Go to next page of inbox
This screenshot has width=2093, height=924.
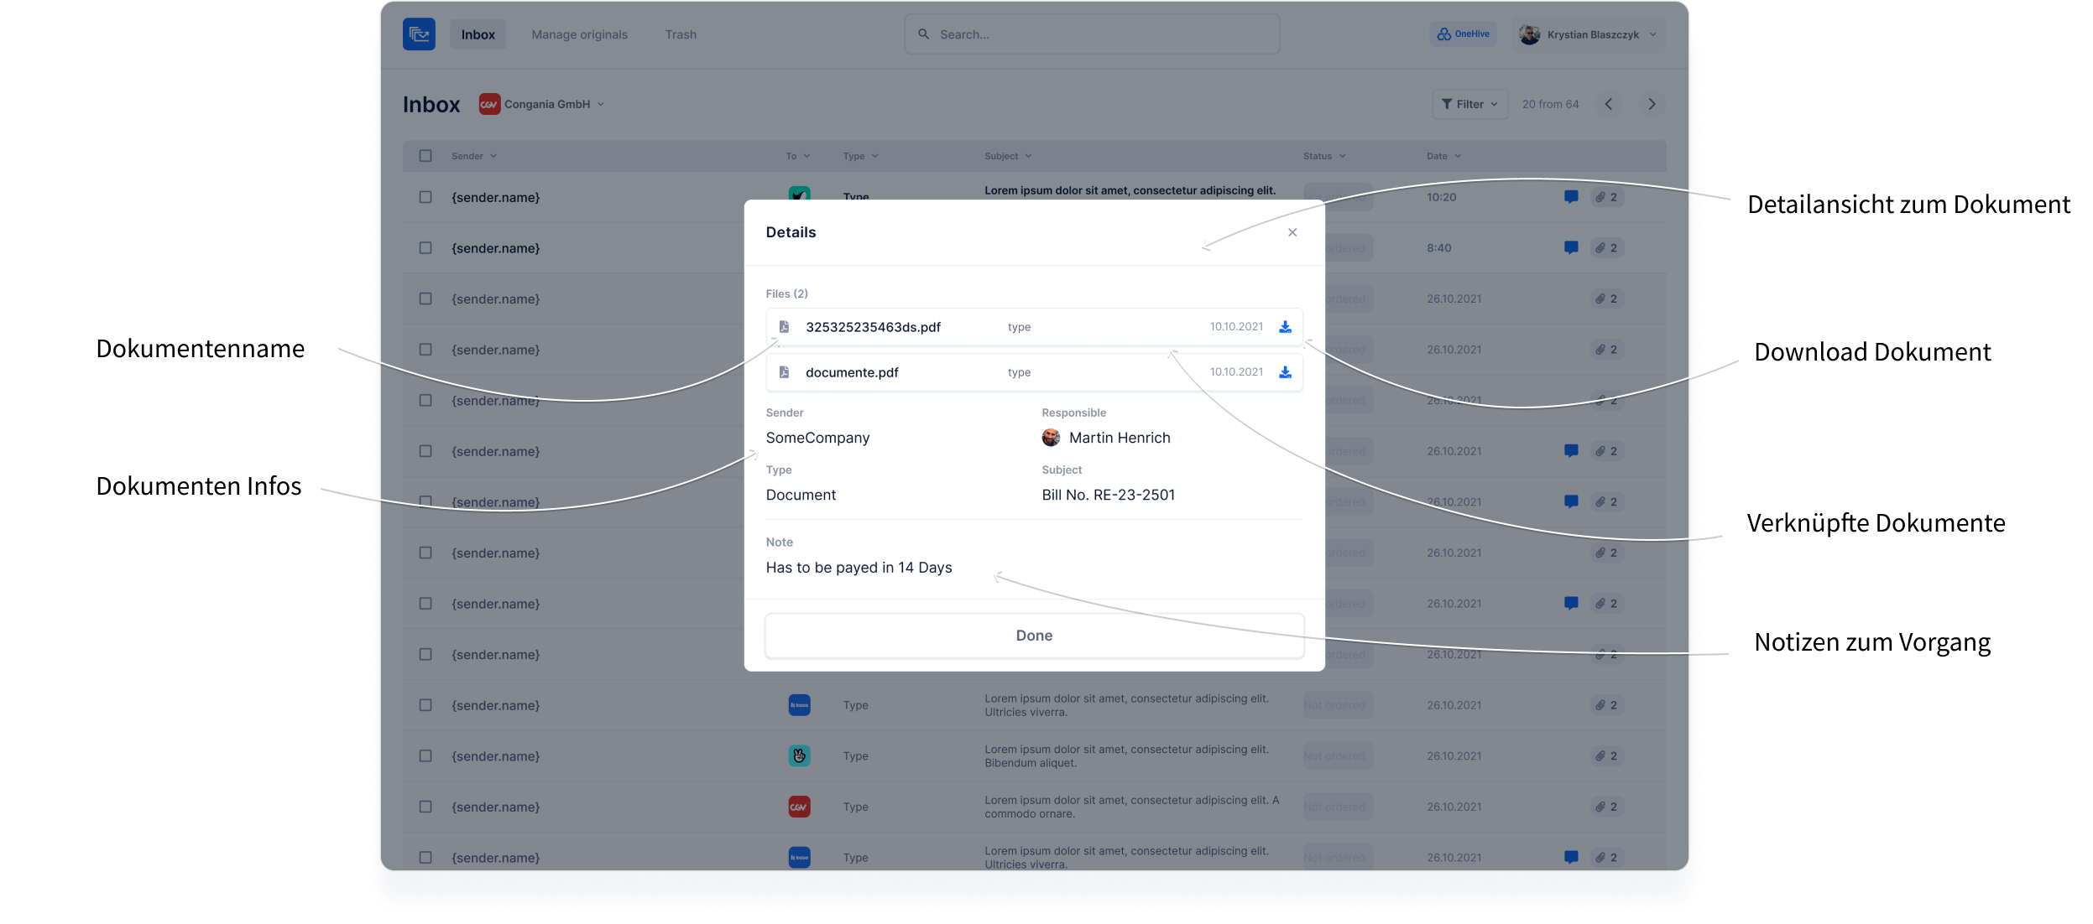pyautogui.click(x=1651, y=104)
